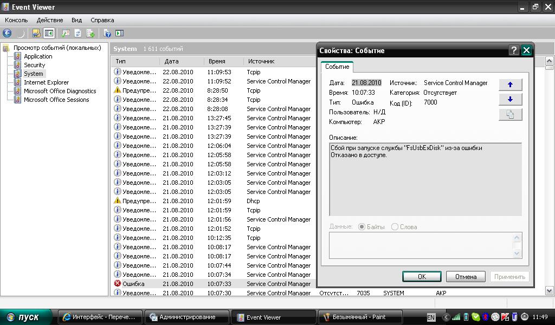Image resolution: width=555 pixels, height=325 pixels.
Task: Click the Application log icon in tree
Action: point(18,56)
